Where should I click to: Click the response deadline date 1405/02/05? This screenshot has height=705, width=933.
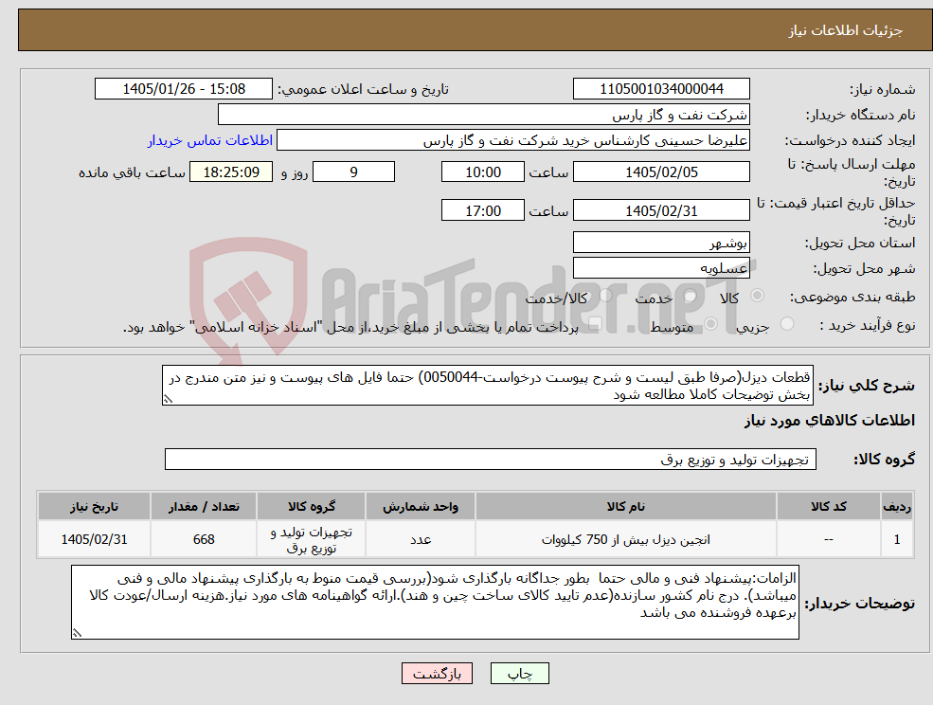coord(661,172)
